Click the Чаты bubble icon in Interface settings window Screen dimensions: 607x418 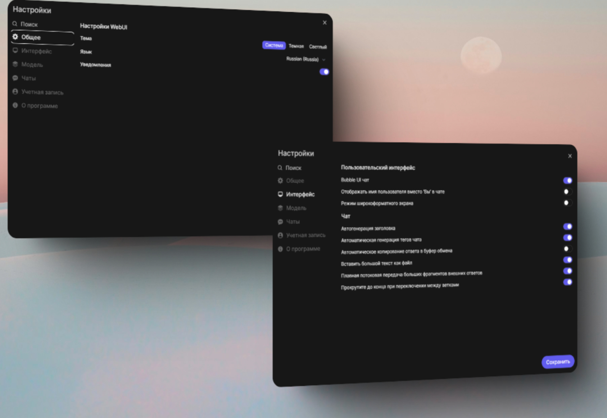(x=280, y=221)
